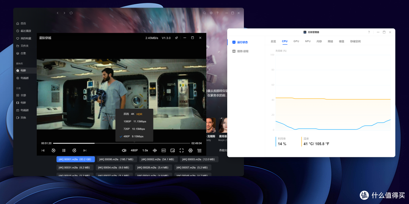Click the refresh icon in the top navigation
The height and width of the screenshot is (204, 409).
(x=71, y=13)
